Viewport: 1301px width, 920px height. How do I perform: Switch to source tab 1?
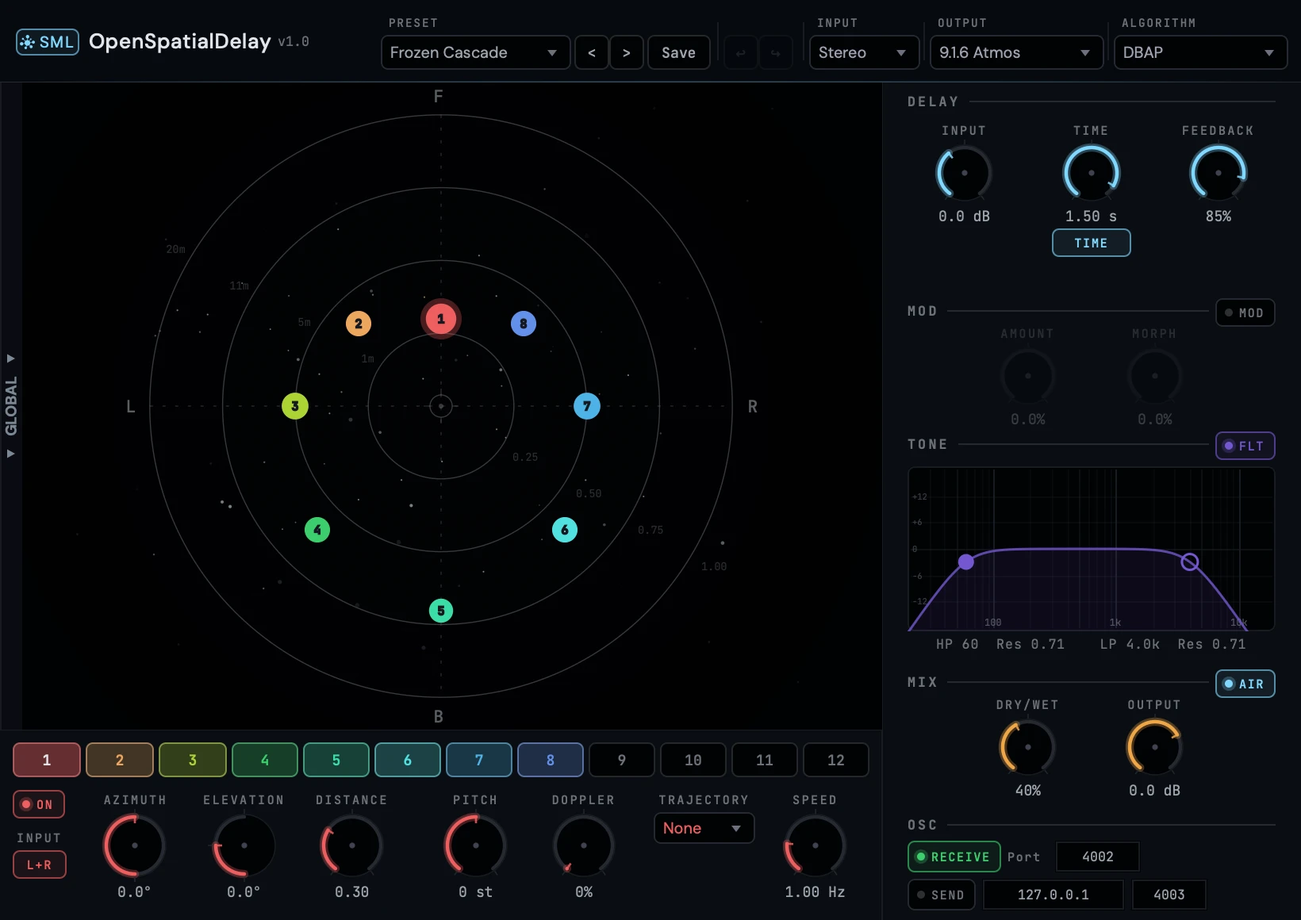[x=47, y=760]
